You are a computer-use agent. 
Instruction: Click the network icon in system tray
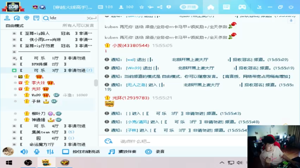pyautogui.click(x=231, y=163)
